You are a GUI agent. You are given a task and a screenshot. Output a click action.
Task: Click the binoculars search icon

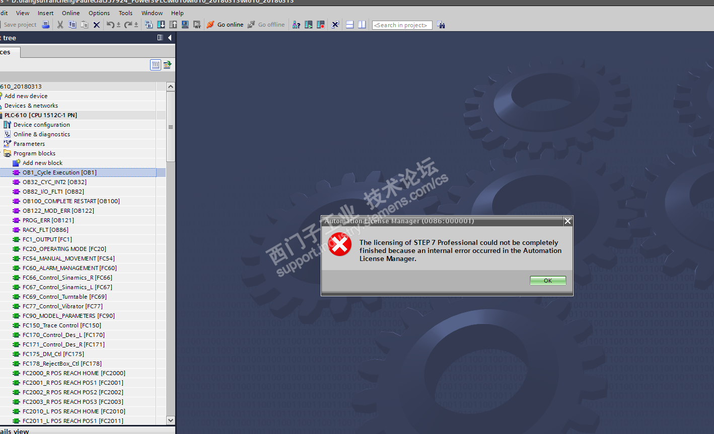pos(441,25)
